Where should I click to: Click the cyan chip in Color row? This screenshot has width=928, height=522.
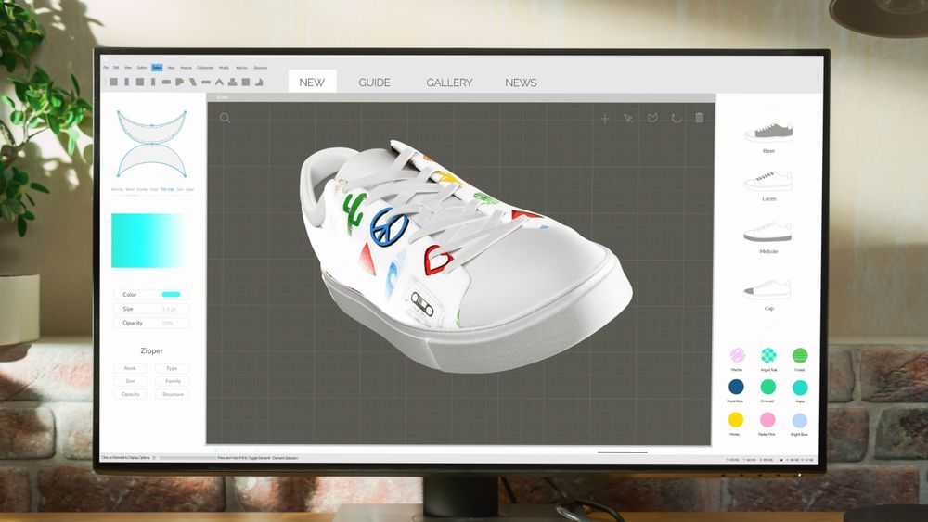(x=171, y=295)
